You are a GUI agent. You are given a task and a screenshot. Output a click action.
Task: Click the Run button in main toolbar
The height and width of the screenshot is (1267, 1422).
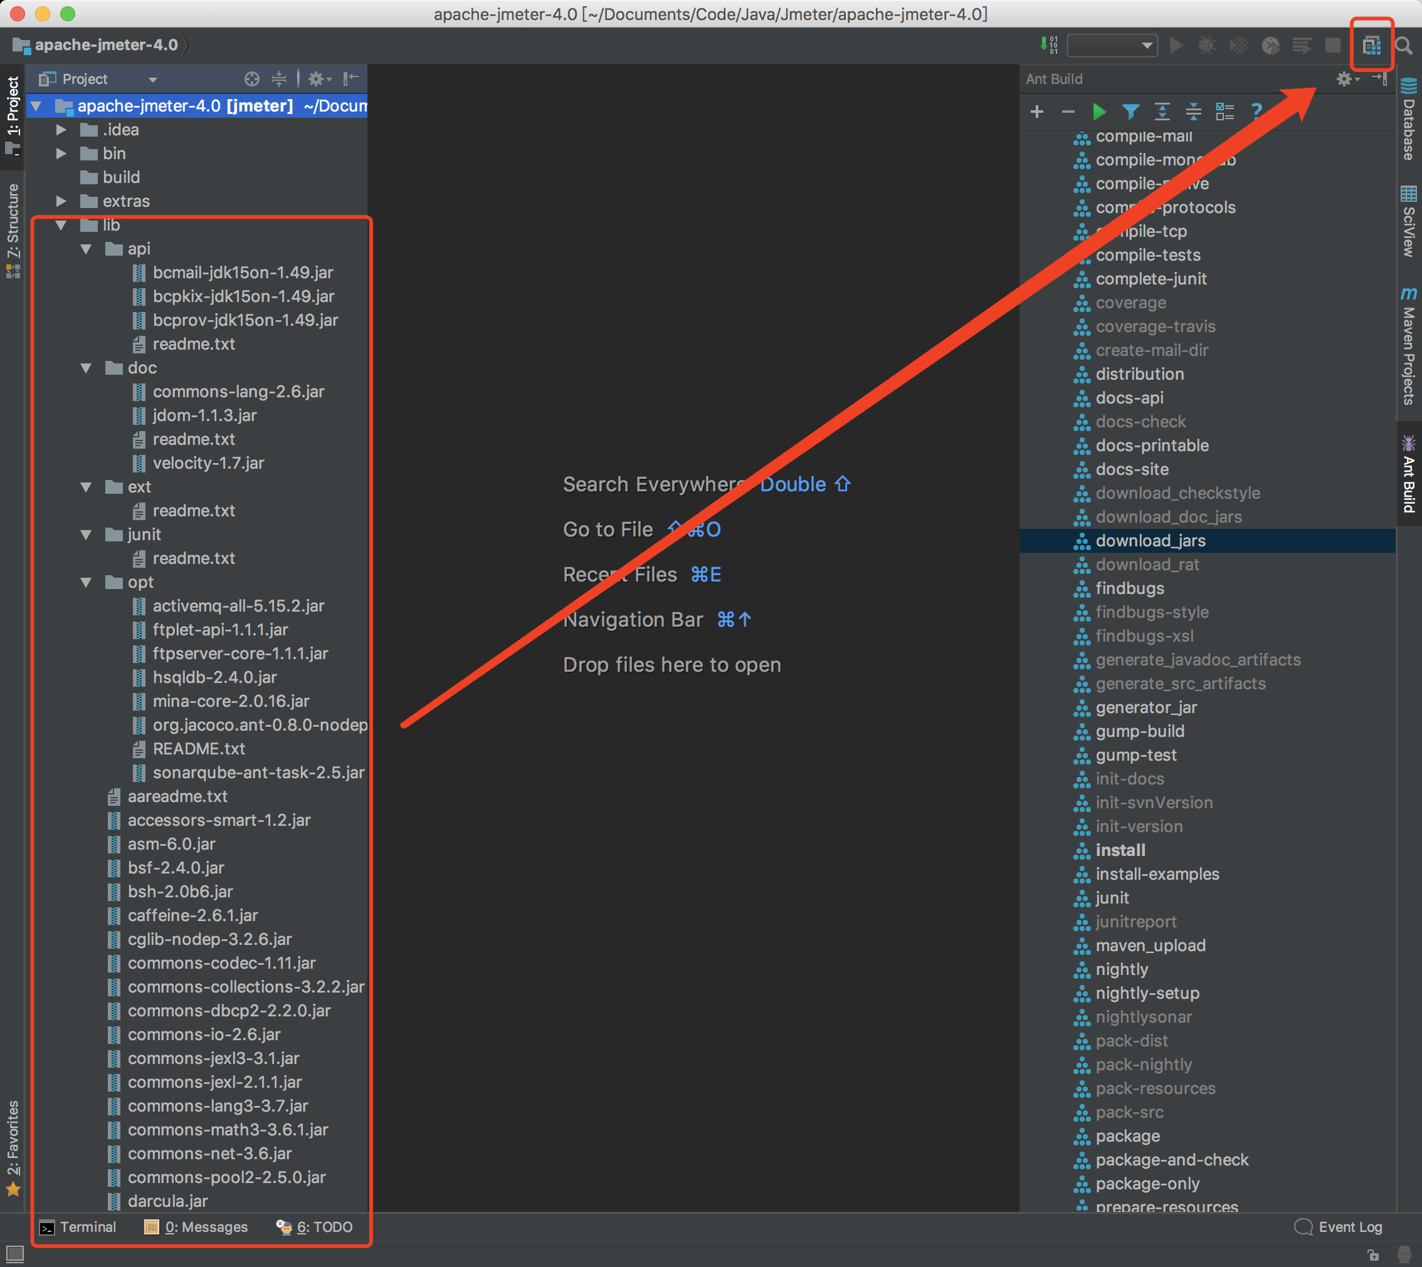(x=1176, y=46)
